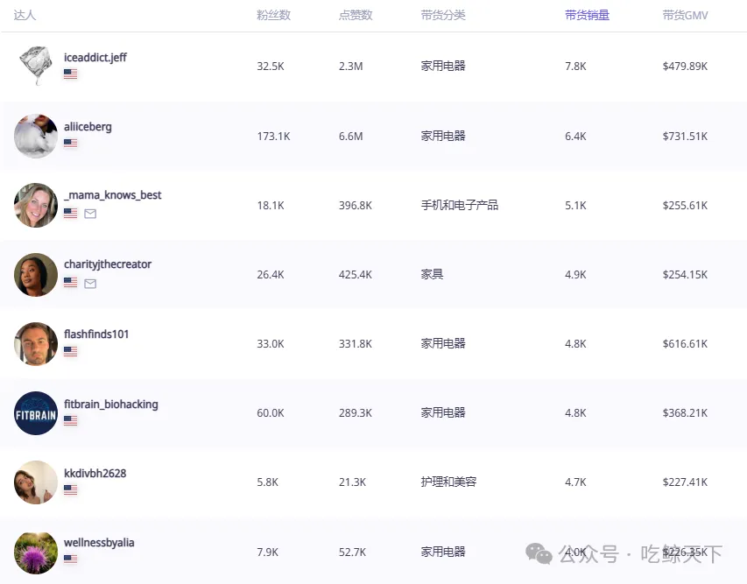Open the kkdivbh2628 username link

pyautogui.click(x=95, y=474)
